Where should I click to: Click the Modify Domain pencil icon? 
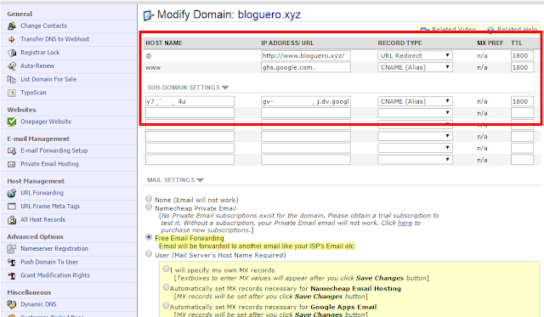(x=149, y=15)
